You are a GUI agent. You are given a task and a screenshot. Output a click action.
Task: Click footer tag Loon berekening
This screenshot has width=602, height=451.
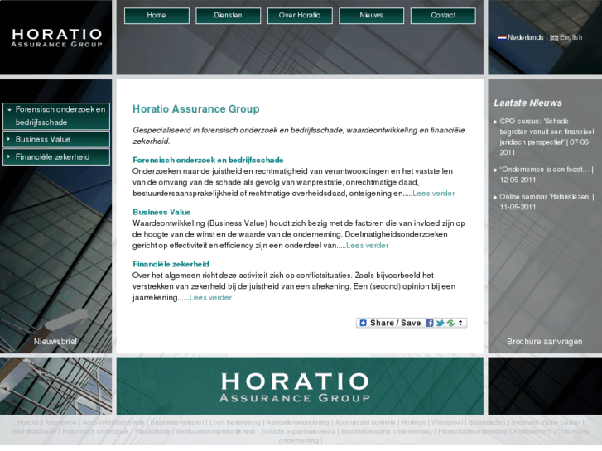(235, 422)
